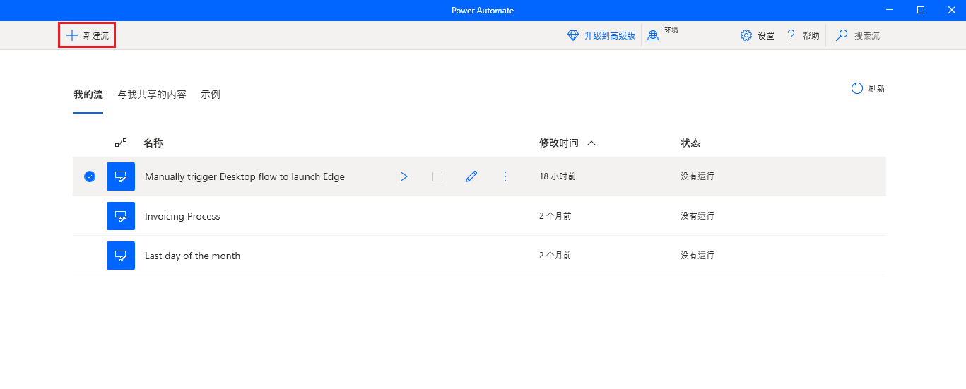Run the Manually trigger Desktop flow
Screen dimensions: 966x389
404,176
